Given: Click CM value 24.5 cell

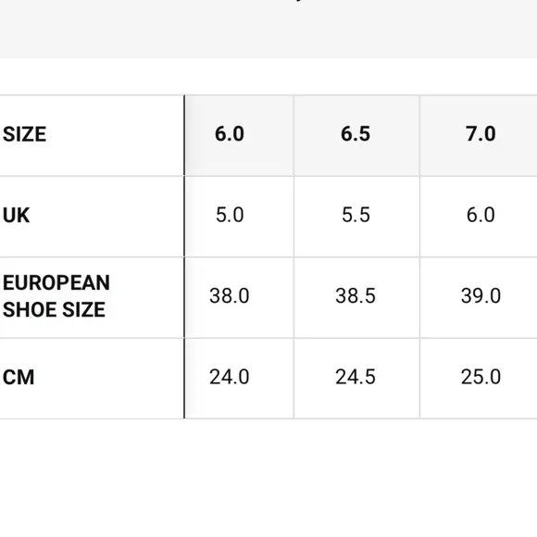Looking at the screenshot, I should coord(356,378).
